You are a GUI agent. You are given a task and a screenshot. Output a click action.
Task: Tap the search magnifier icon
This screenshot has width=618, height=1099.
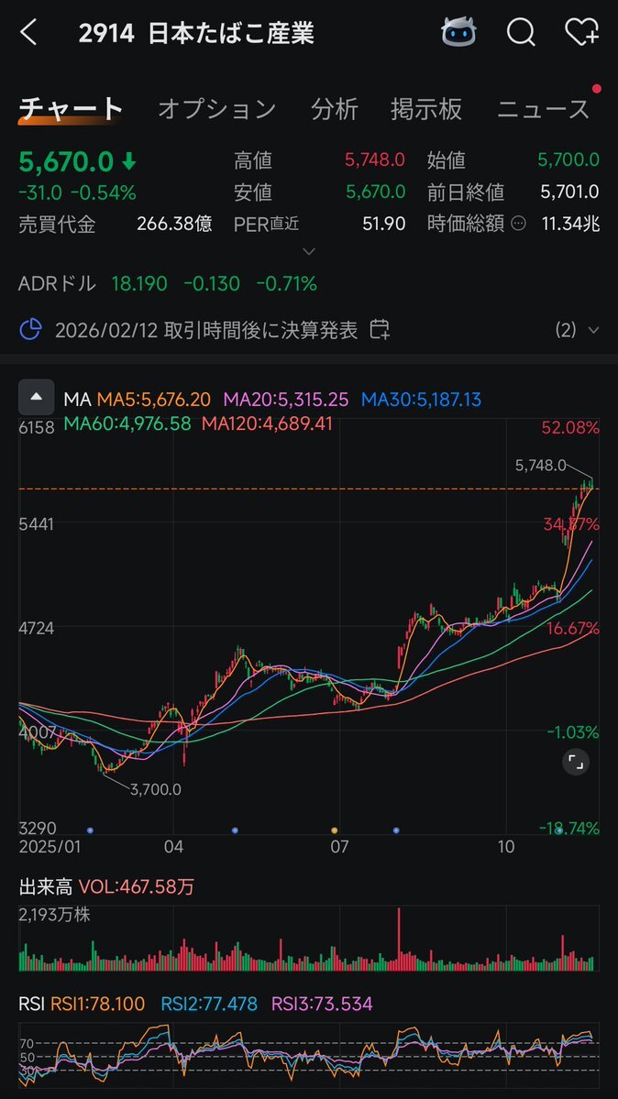[x=521, y=34]
